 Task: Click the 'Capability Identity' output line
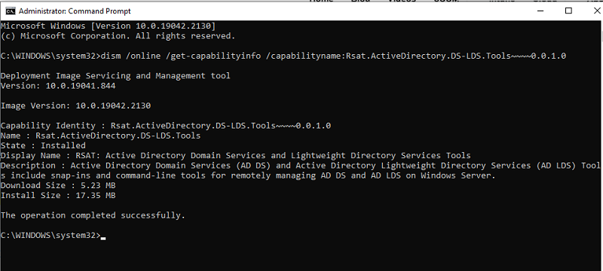coord(166,126)
